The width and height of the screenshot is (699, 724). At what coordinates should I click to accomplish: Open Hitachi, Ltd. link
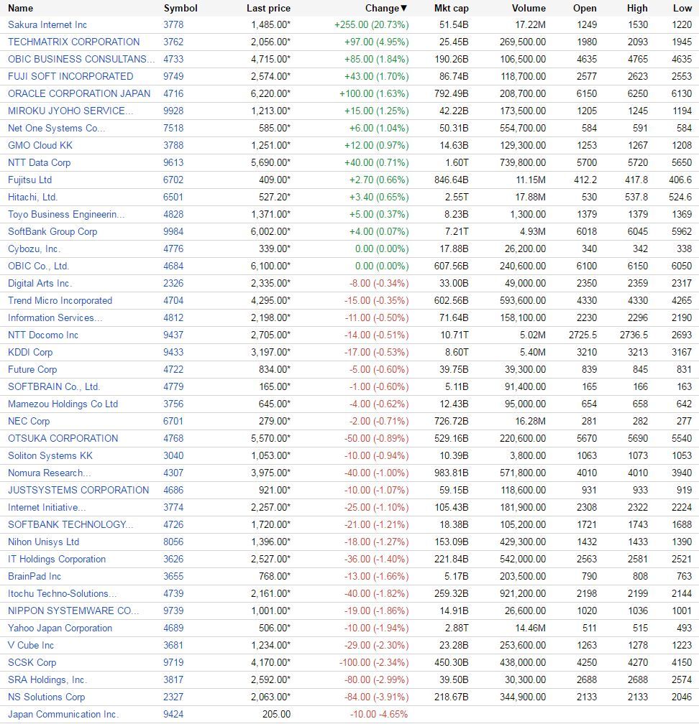coord(32,197)
